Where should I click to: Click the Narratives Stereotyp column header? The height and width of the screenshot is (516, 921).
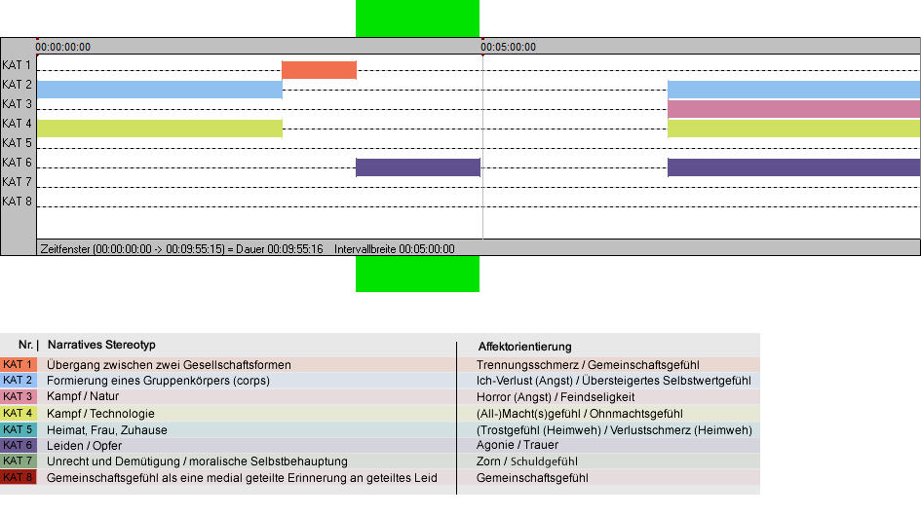[x=101, y=345]
